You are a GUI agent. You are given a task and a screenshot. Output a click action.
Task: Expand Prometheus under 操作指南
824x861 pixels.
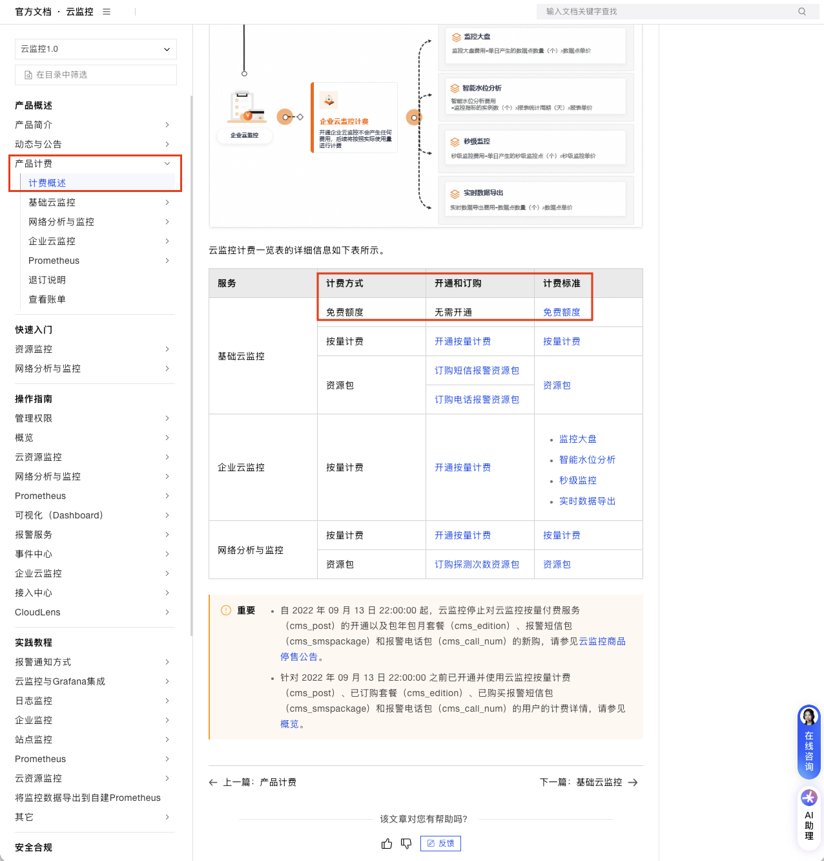pos(167,496)
